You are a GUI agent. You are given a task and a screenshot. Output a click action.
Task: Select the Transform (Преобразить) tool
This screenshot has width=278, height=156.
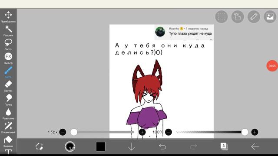click(x=8, y=17)
